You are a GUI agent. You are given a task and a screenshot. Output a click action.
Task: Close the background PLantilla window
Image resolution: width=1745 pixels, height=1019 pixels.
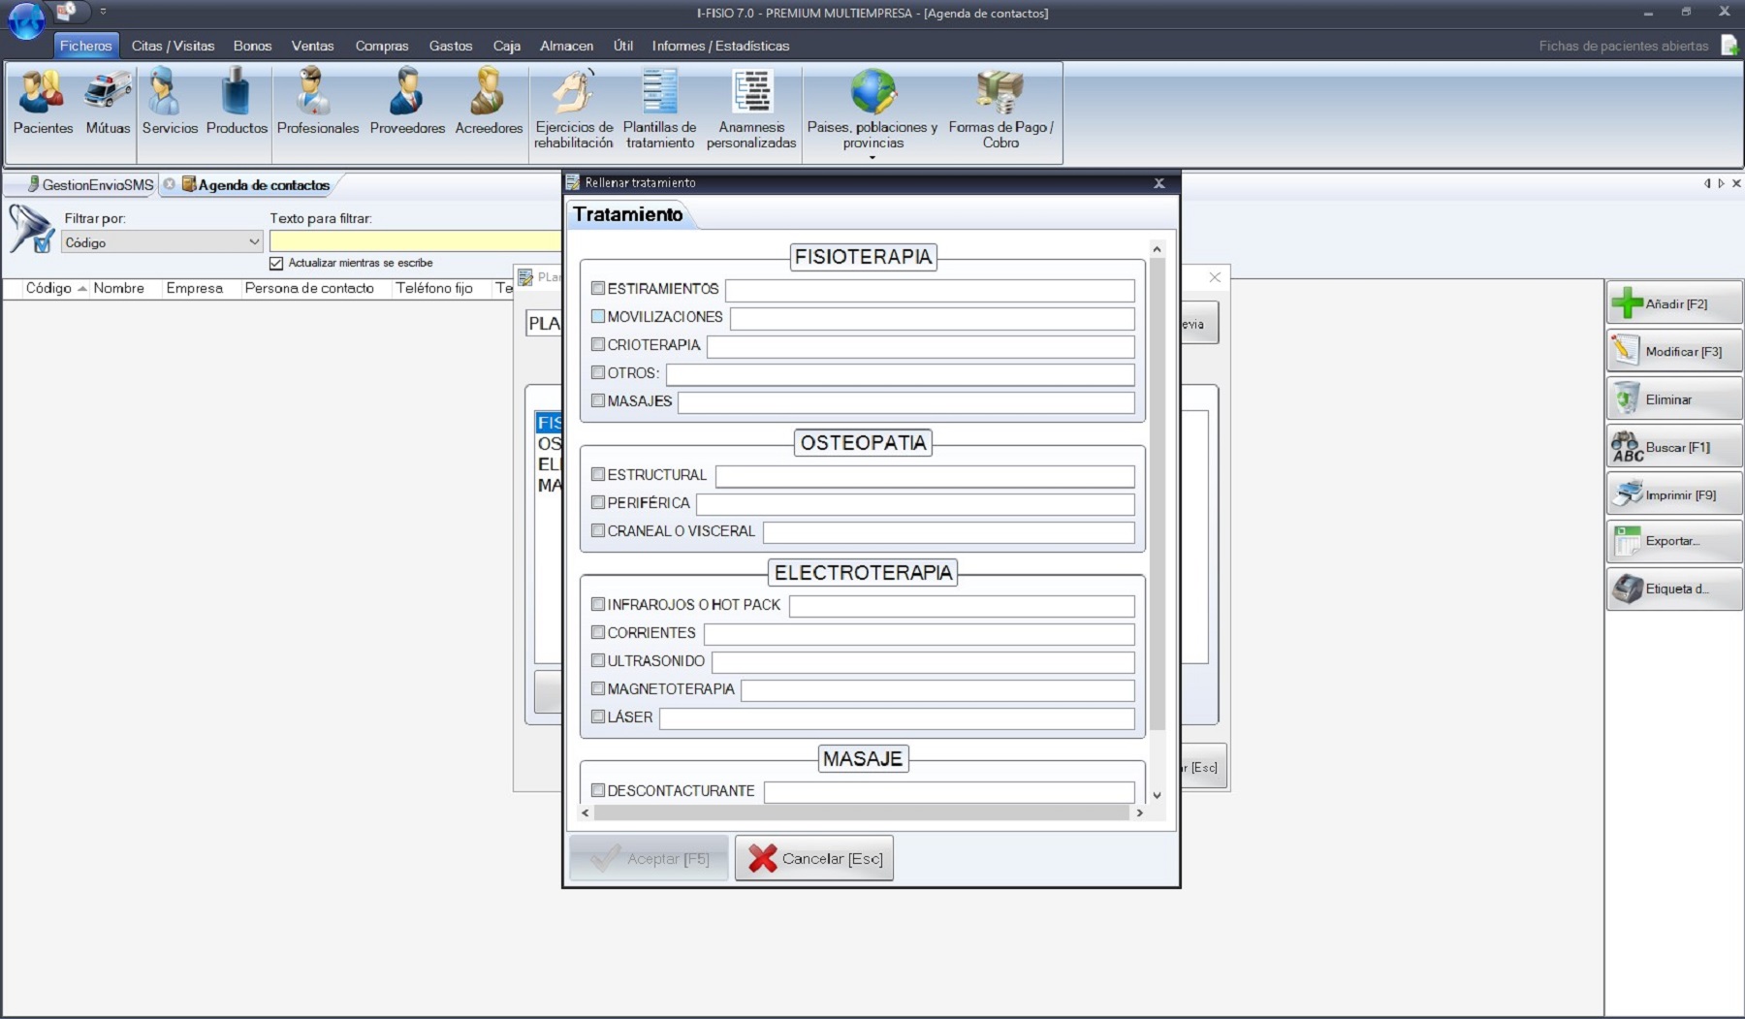[x=1215, y=277]
